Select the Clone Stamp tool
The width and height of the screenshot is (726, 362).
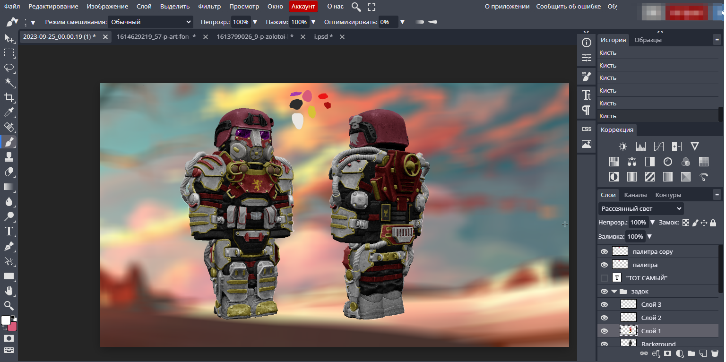click(x=9, y=157)
